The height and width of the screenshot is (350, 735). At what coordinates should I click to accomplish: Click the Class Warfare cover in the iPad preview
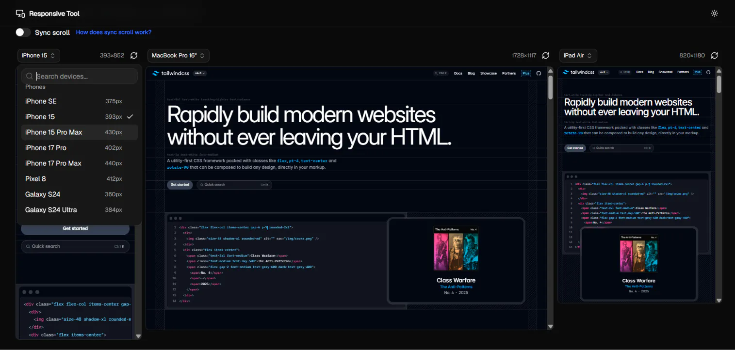[x=639, y=254]
